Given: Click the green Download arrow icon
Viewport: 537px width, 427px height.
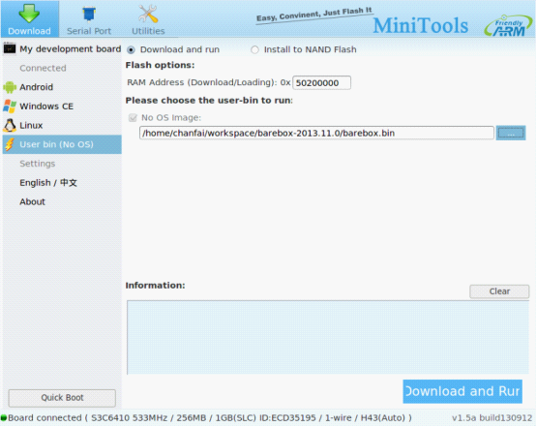Looking at the screenshot, I should tap(29, 14).
